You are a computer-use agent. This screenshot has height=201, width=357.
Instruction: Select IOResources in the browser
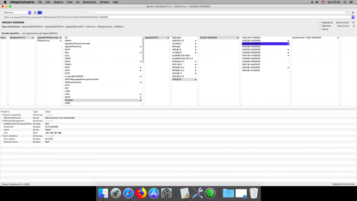click(x=49, y=41)
